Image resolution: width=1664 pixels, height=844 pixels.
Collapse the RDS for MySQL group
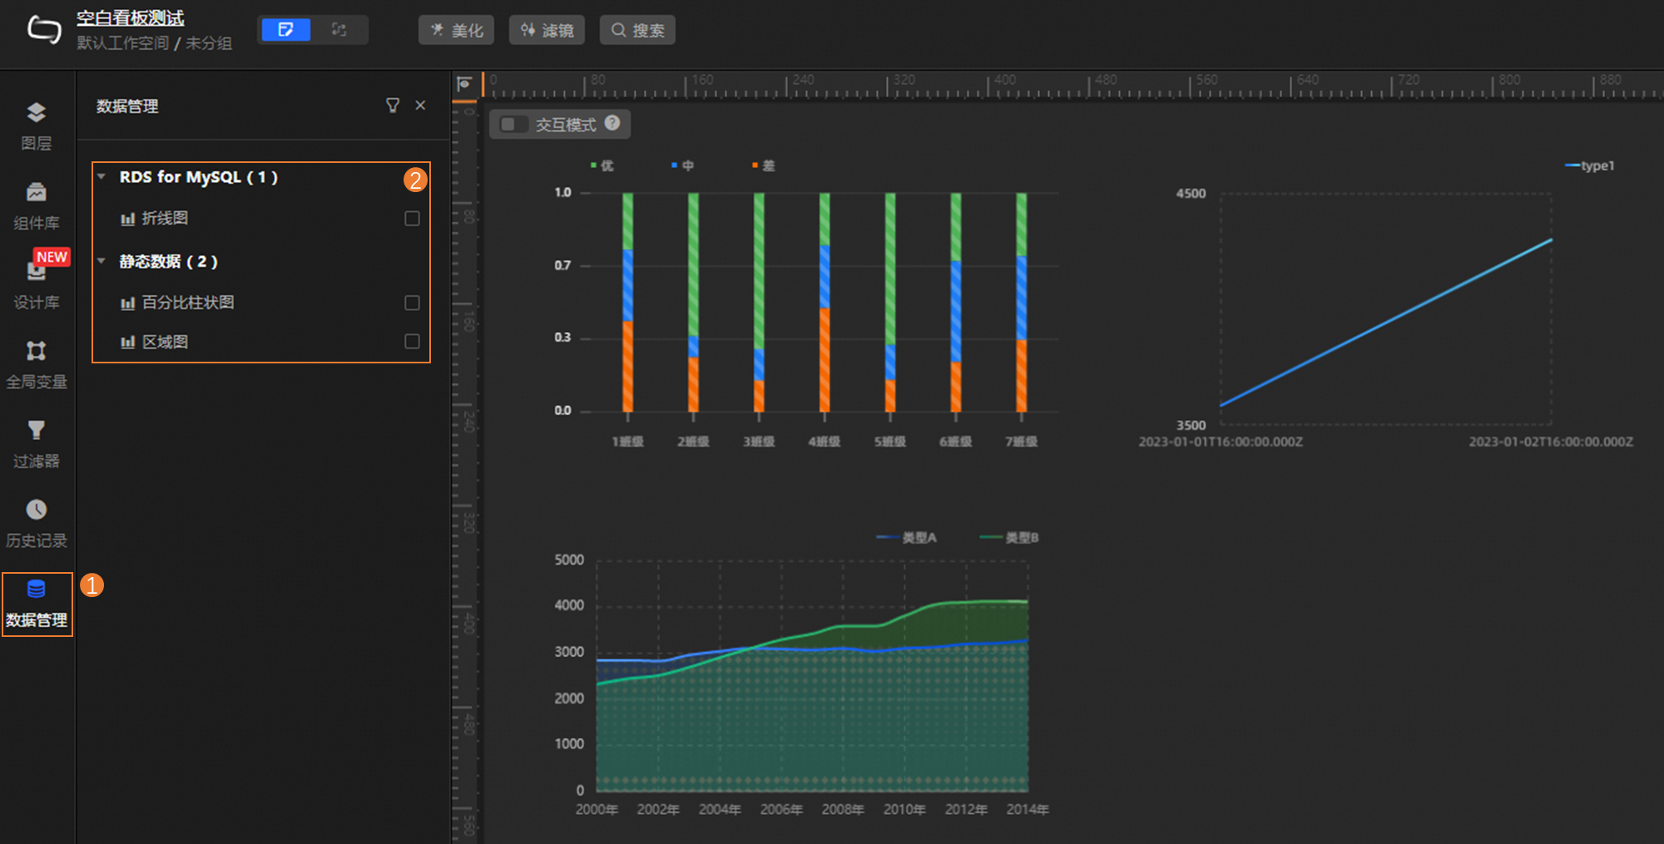pos(102,175)
